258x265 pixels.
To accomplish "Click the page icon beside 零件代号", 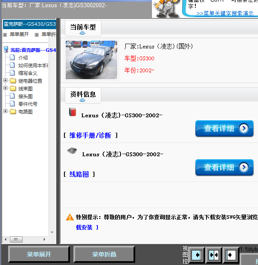I will click(12, 104).
